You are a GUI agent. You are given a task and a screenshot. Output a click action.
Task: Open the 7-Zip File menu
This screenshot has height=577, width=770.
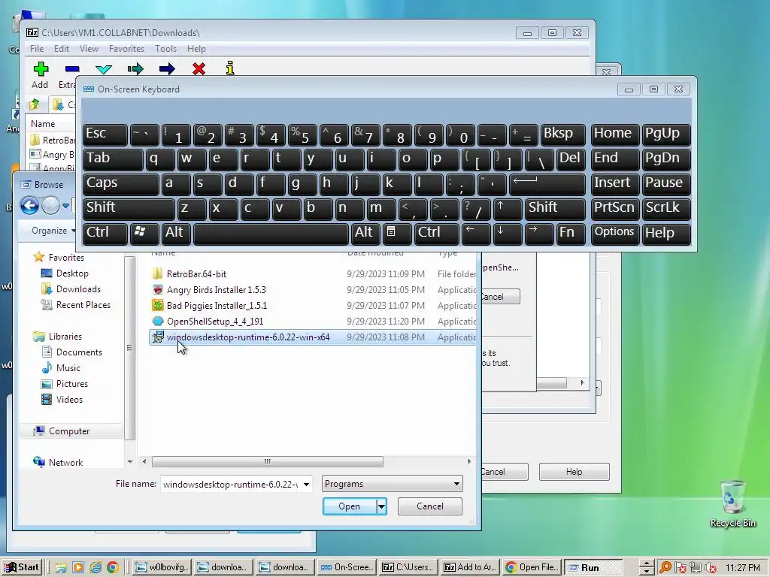[x=37, y=49]
